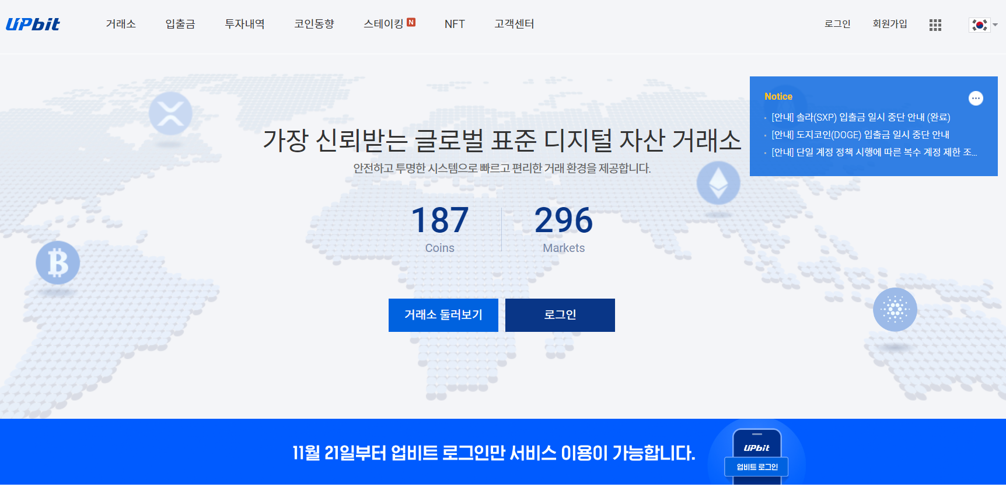Viewport: 1006px width, 494px height.
Task: Open the apps grid menu icon
Action: 935,25
